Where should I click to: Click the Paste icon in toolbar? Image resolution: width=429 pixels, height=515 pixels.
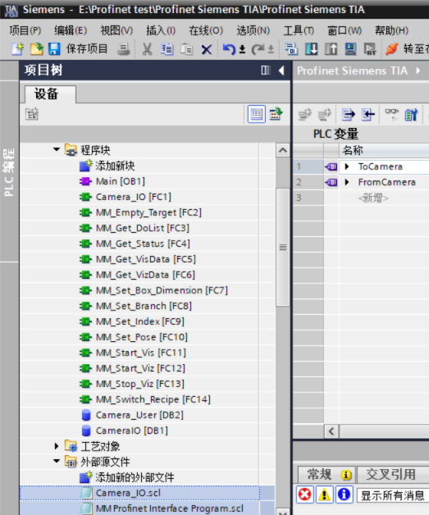tap(186, 49)
